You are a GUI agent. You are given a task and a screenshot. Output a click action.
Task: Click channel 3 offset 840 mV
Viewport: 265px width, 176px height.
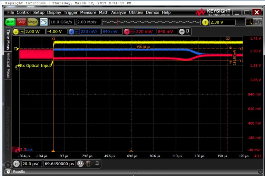coord(112,32)
